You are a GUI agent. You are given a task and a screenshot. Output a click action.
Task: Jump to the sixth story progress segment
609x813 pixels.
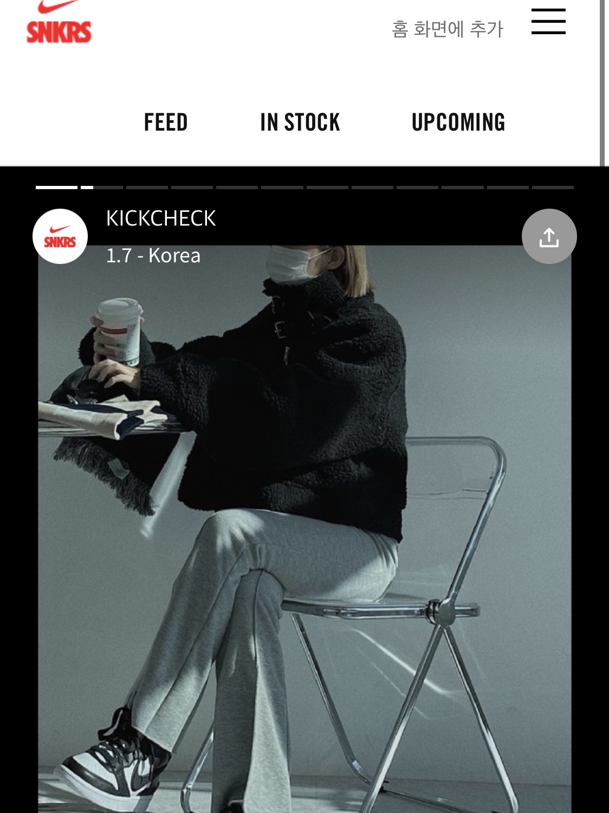[282, 188]
